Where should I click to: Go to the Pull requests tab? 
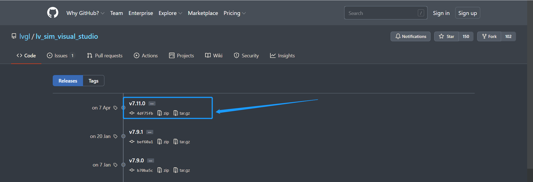(105, 56)
